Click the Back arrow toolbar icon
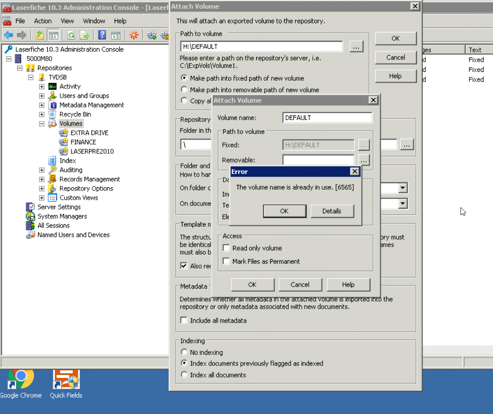Image resolution: width=493 pixels, height=414 pixels. coord(8,35)
